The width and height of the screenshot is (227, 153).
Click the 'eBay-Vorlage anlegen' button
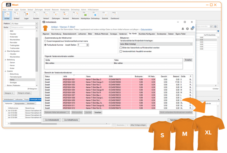(139, 125)
